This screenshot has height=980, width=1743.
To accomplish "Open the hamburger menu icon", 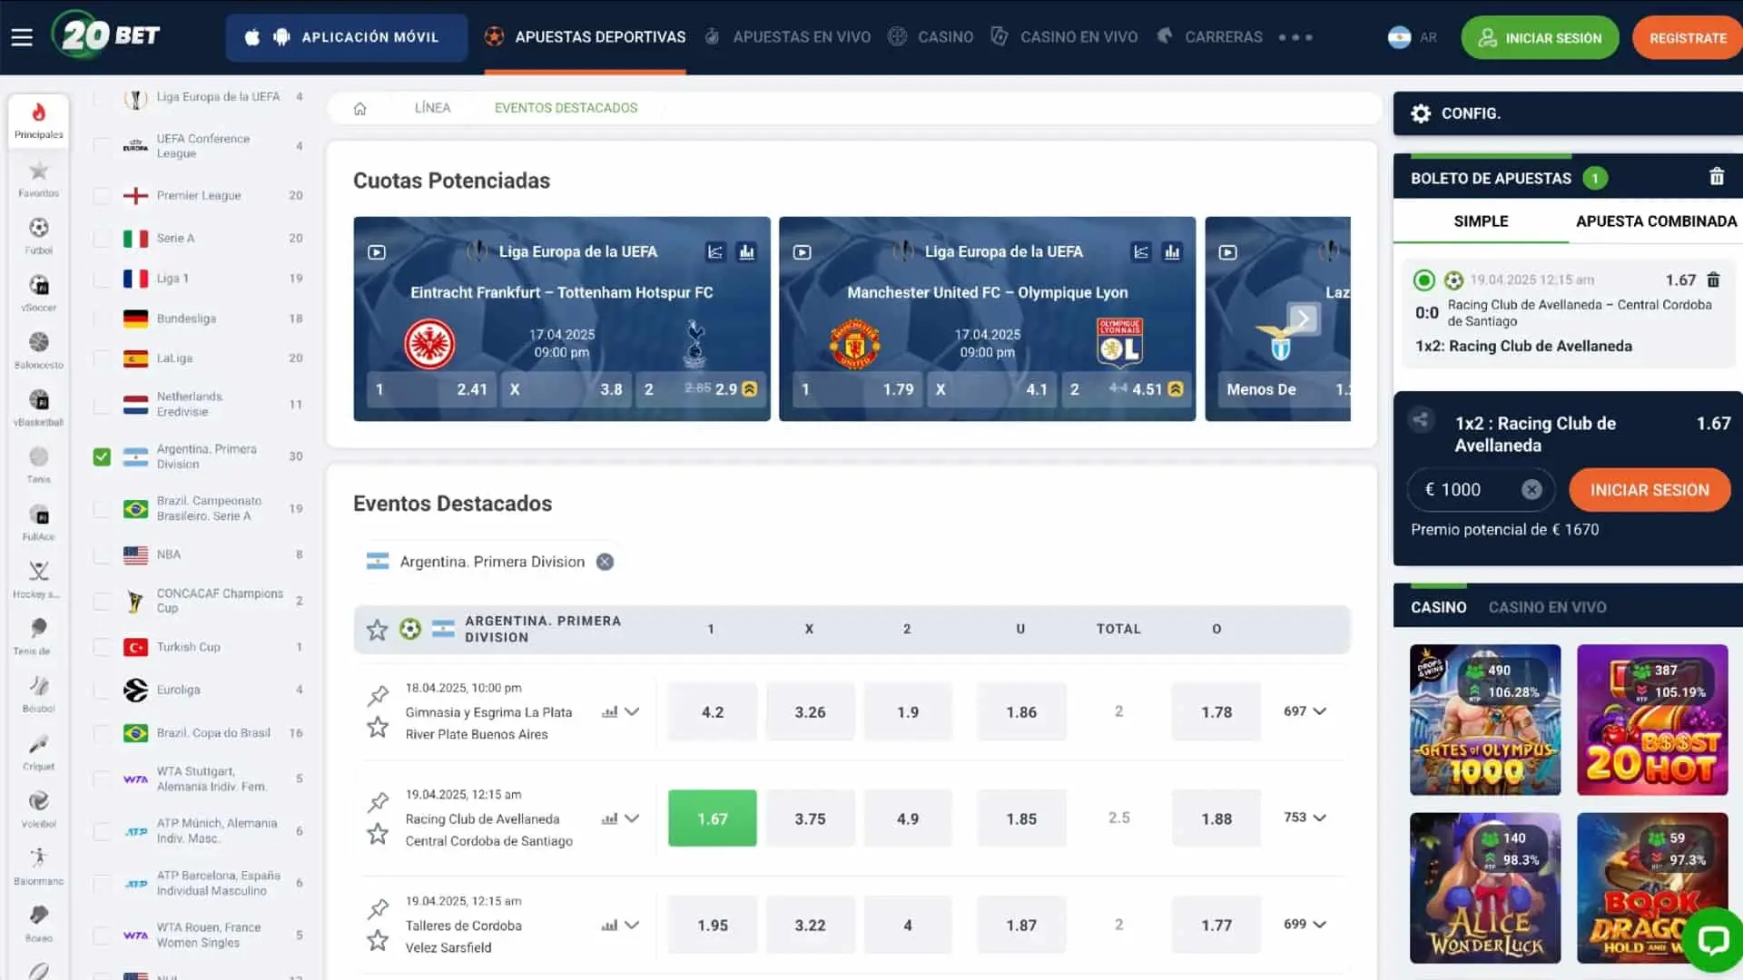I will tap(22, 37).
